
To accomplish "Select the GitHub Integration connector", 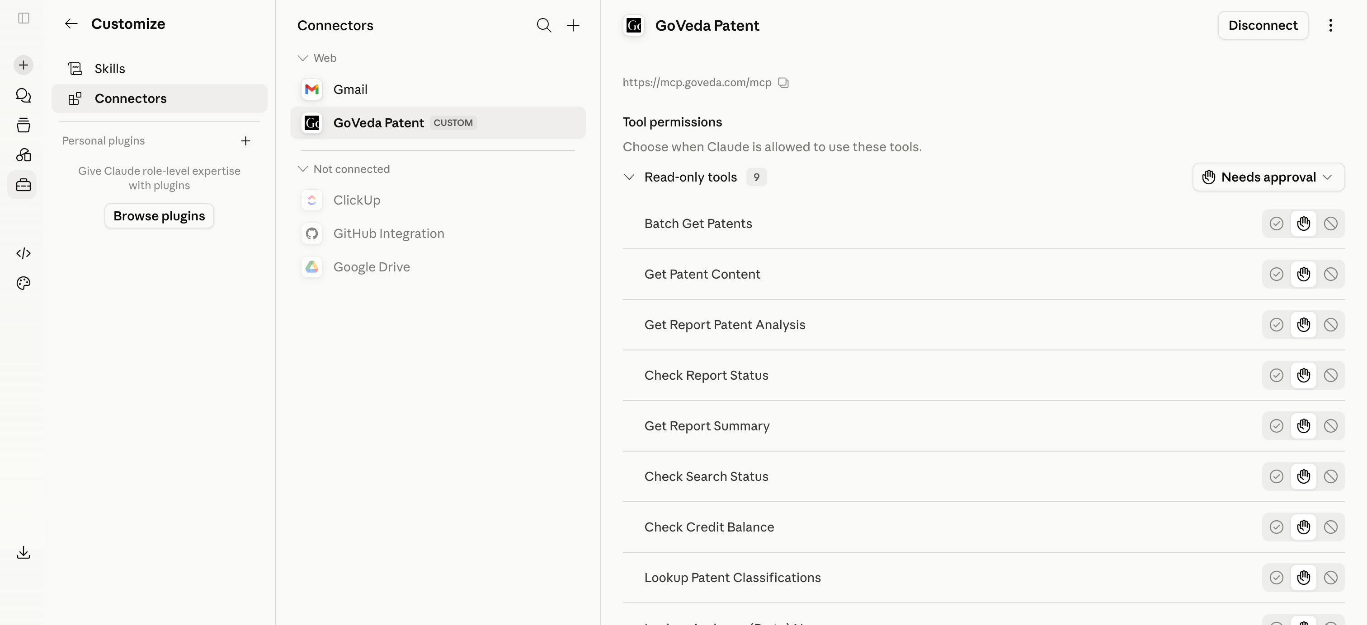I will point(438,234).
